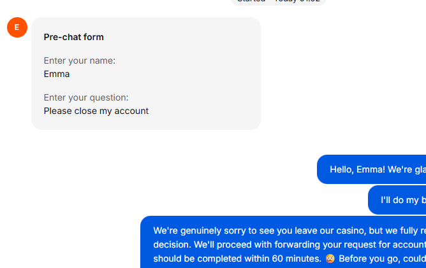The height and width of the screenshot is (268, 426).
Task: Click the chat started timestamp pill
Action: coord(279,1)
